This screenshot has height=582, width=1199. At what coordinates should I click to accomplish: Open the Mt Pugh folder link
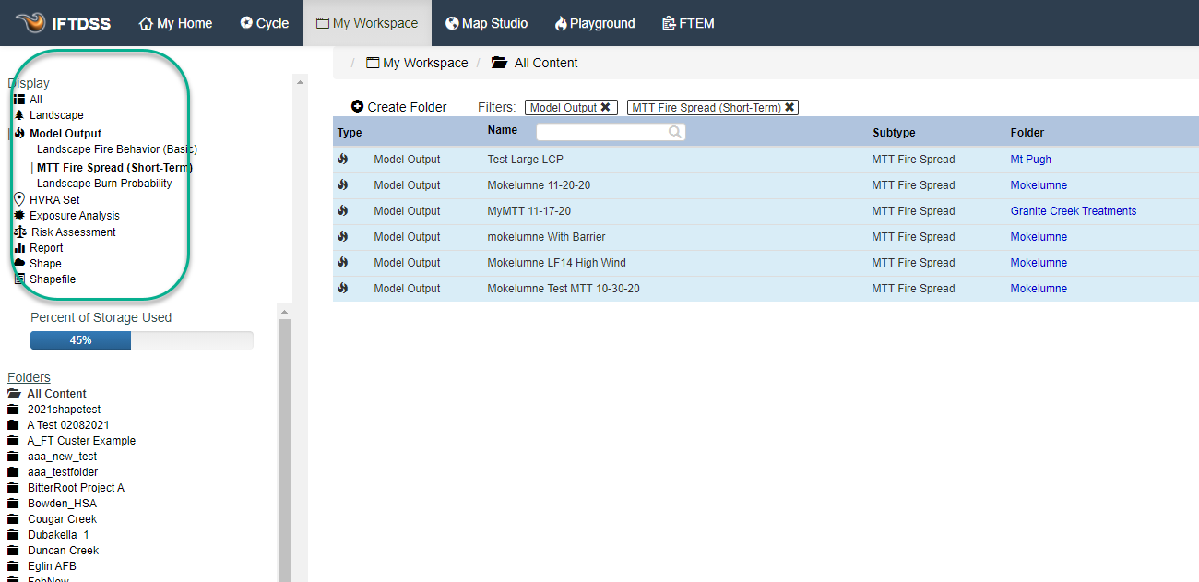click(1030, 160)
